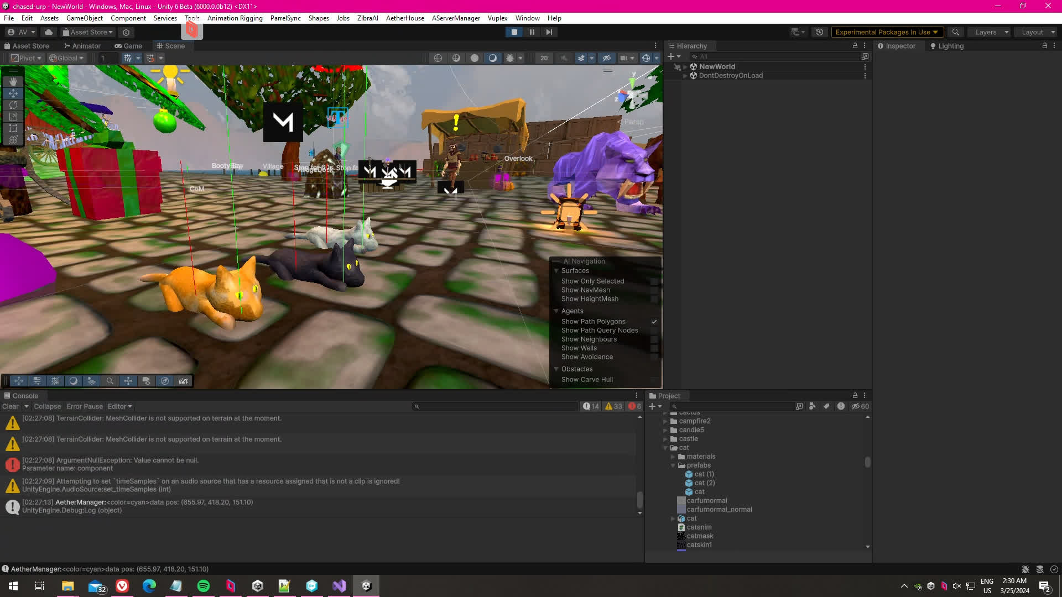Select the Rotate tool
1062x597 pixels.
pyautogui.click(x=13, y=105)
